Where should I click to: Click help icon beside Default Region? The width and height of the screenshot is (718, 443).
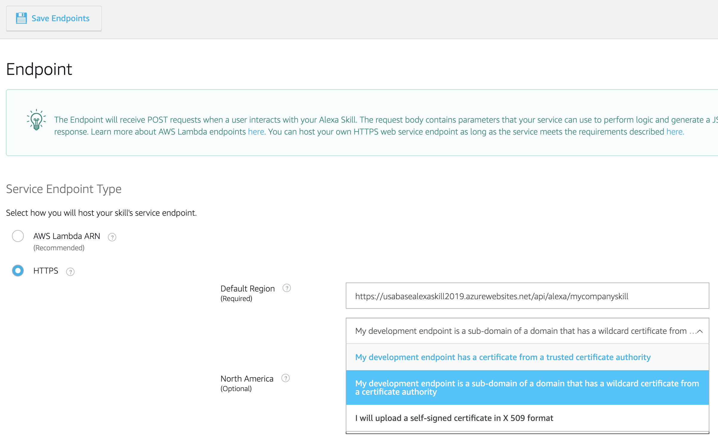click(286, 288)
